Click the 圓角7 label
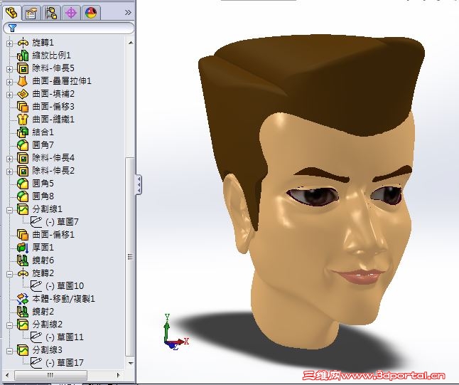 click(43, 145)
